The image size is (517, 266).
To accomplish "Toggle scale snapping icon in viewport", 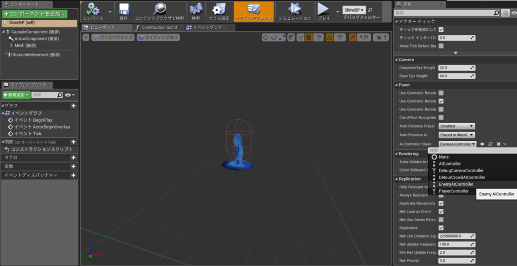I will (352, 37).
